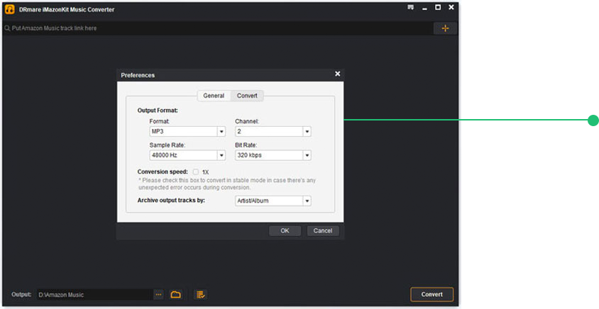599x309 pixels.
Task: Click the Conversion speed label
Action: [x=163, y=172]
